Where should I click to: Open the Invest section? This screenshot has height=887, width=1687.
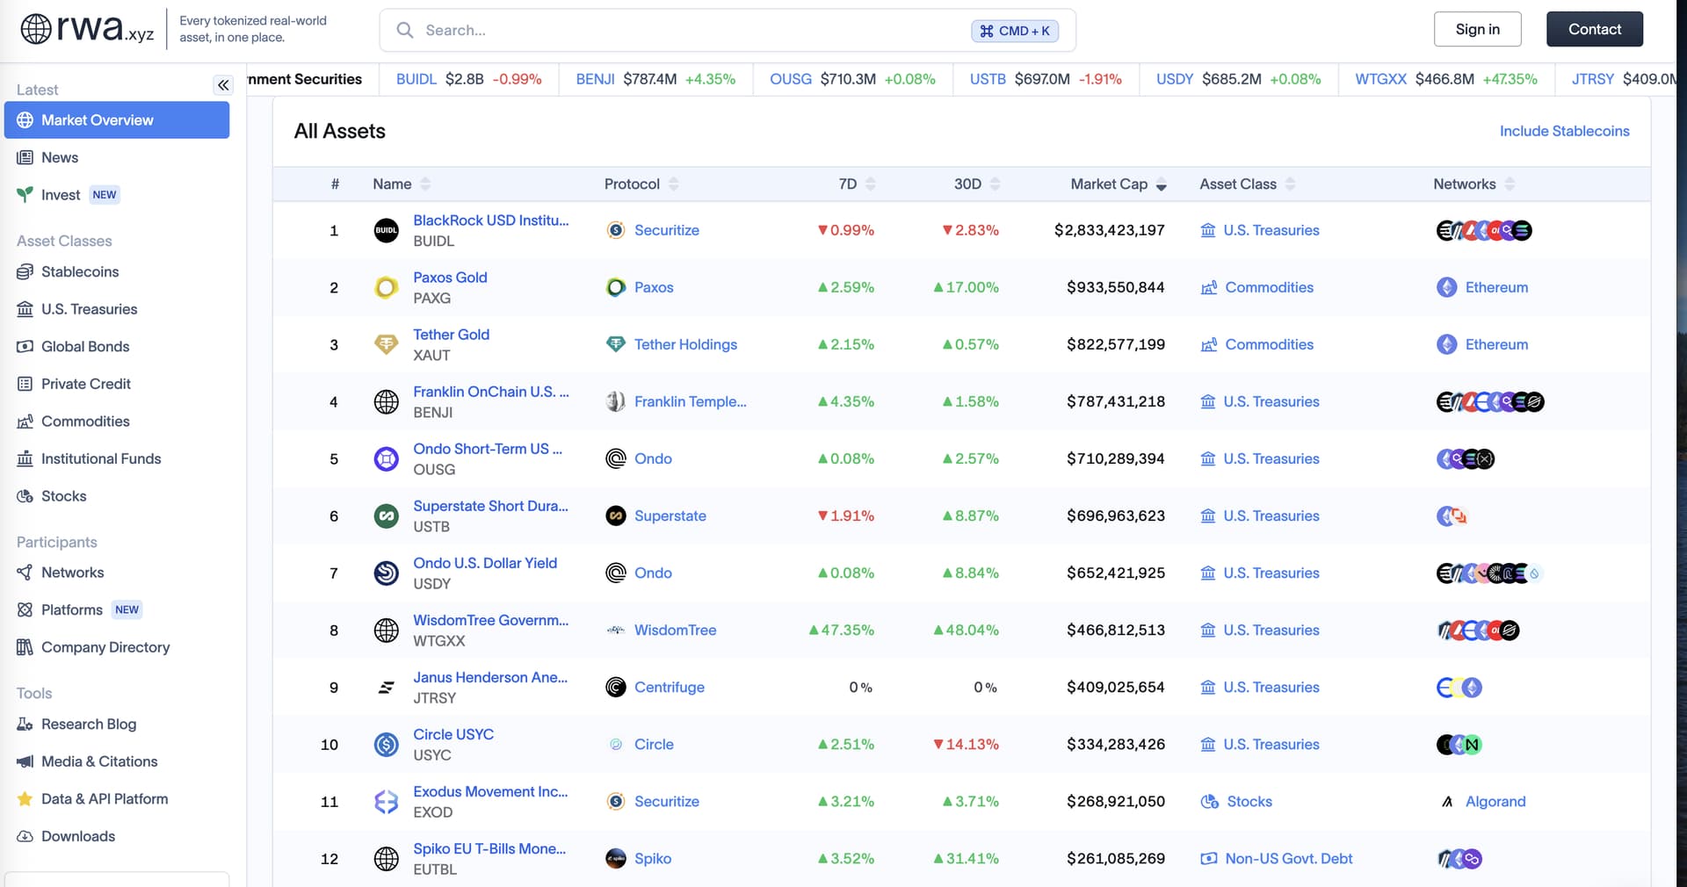(60, 195)
